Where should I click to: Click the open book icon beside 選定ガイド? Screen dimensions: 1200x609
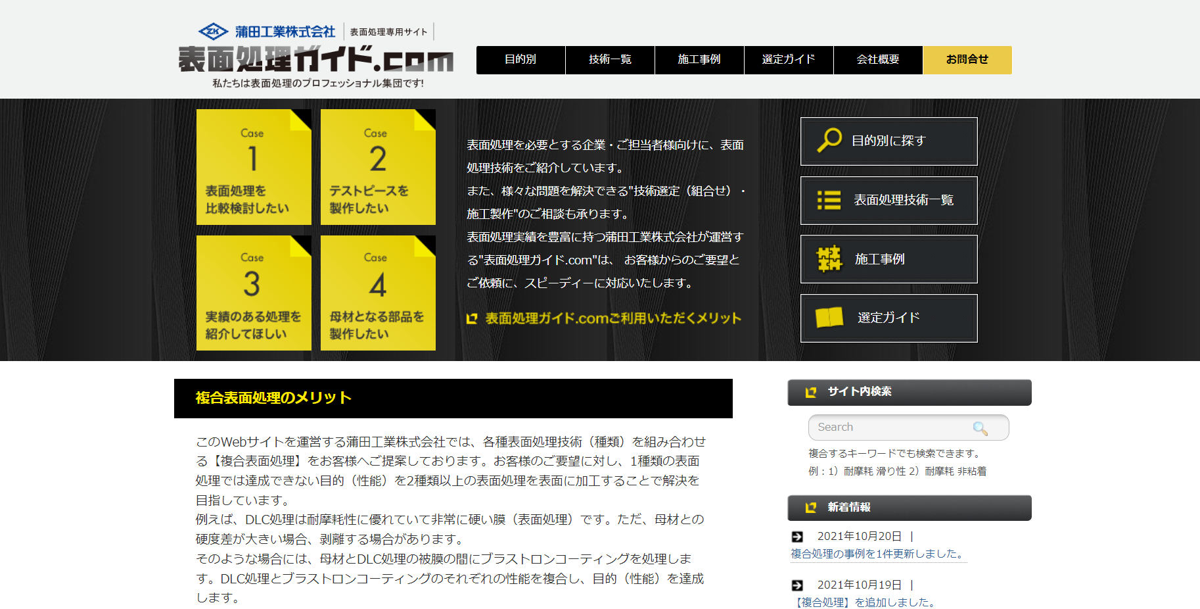click(829, 318)
